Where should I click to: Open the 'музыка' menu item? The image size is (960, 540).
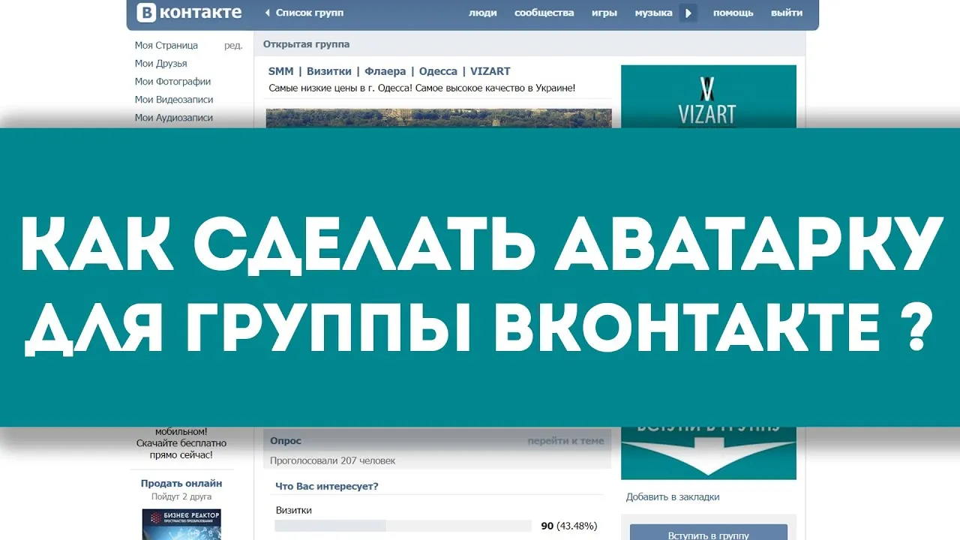(x=653, y=13)
